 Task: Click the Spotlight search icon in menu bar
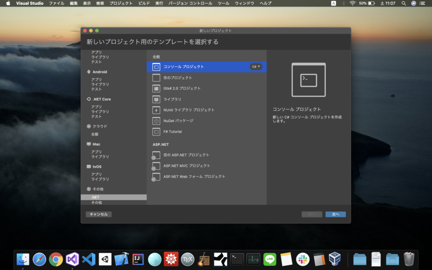point(403,3)
